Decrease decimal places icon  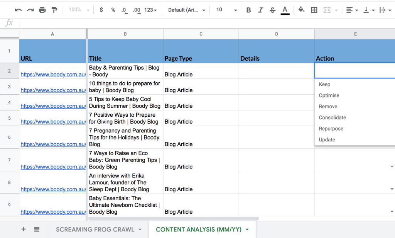click(124, 10)
